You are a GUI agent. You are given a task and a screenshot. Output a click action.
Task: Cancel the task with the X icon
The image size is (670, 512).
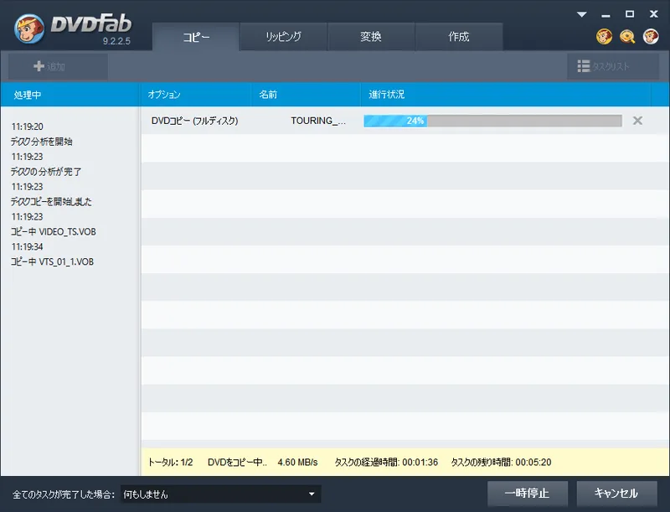637,121
